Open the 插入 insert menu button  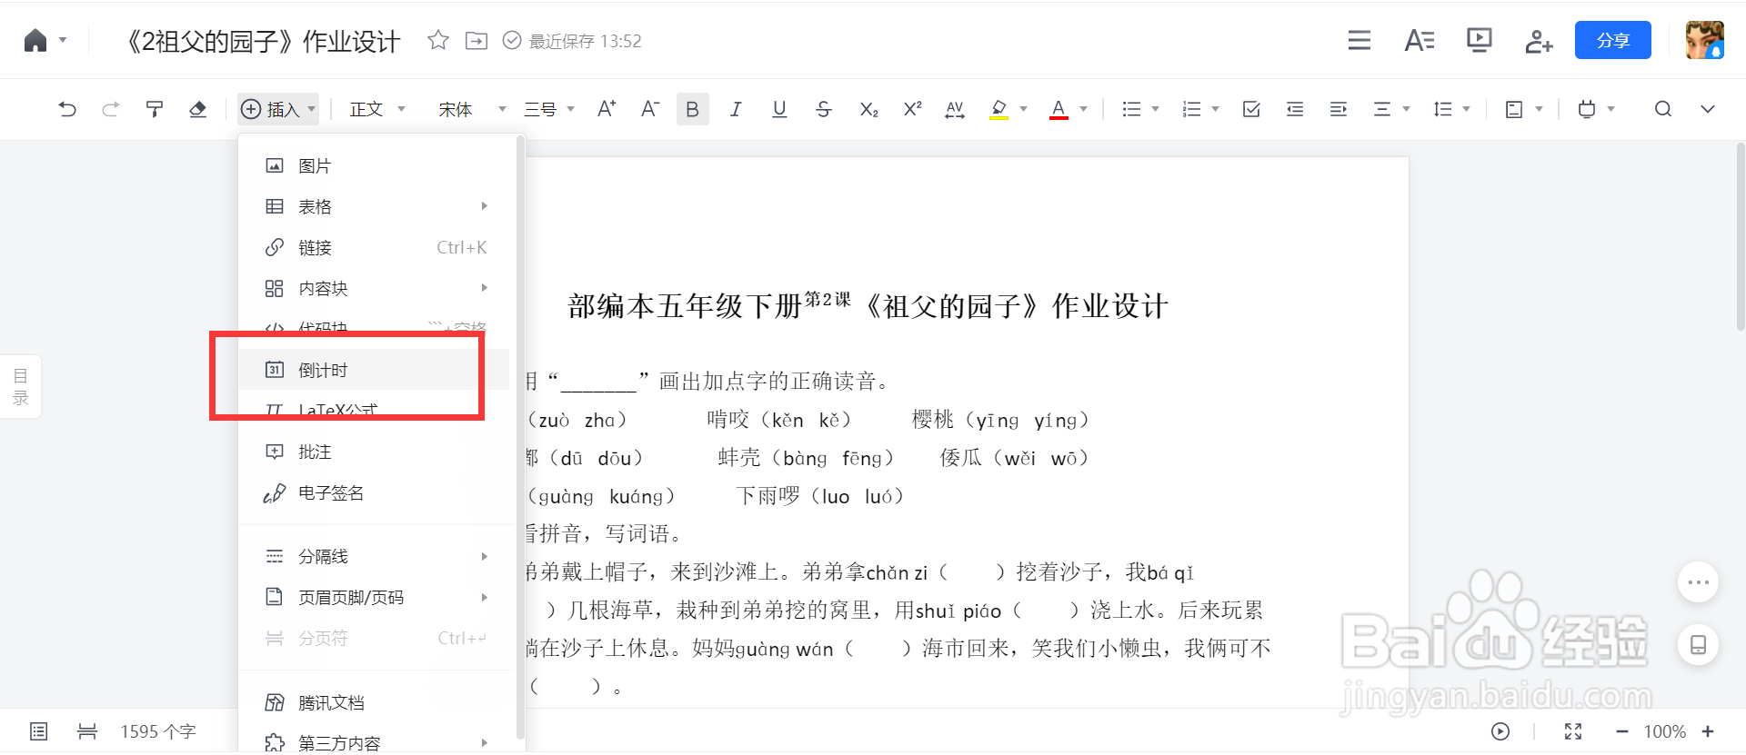tap(278, 109)
